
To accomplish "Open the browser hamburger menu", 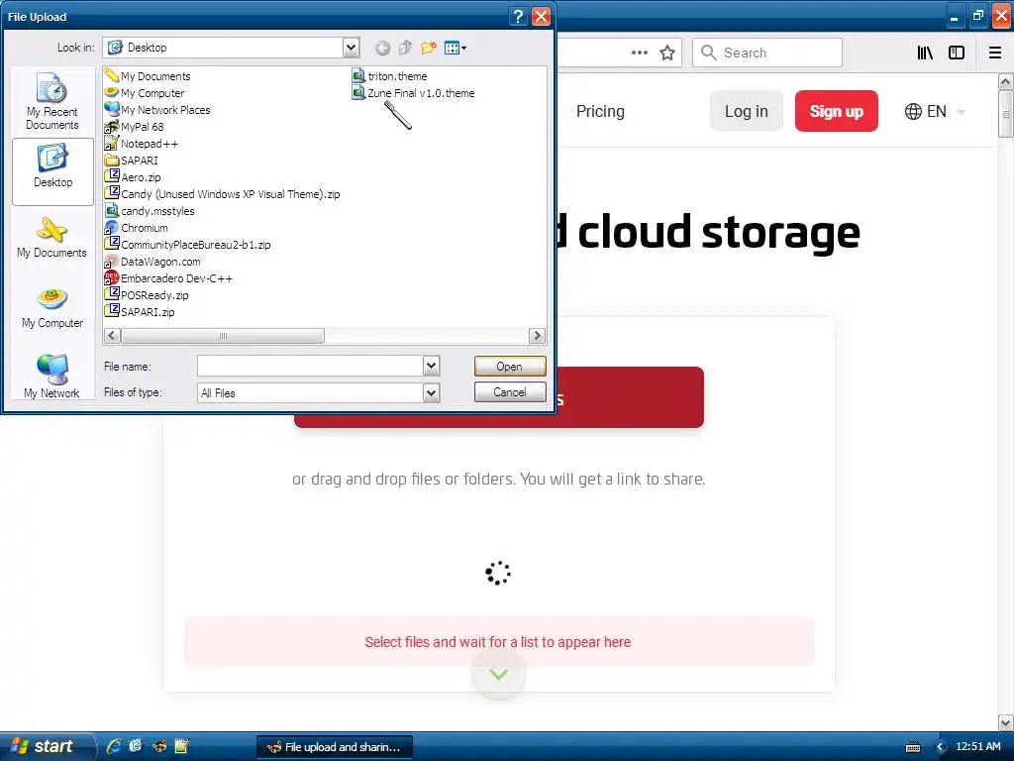I will (x=994, y=53).
